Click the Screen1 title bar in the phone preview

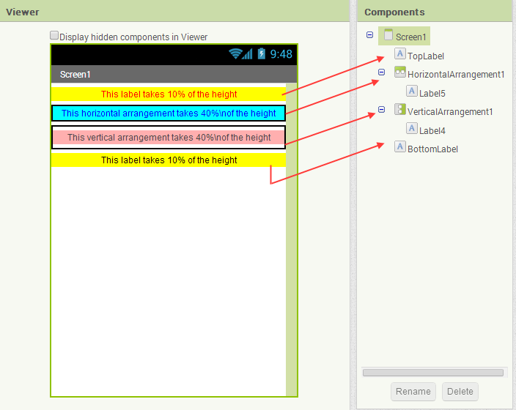[x=174, y=74]
